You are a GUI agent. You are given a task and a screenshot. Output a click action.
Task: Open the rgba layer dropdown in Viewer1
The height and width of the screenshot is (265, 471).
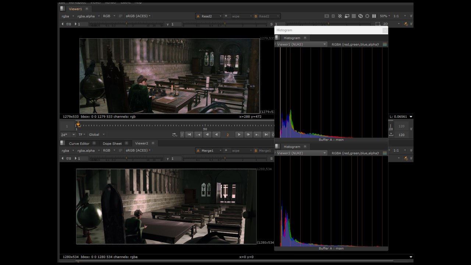[x=68, y=16]
